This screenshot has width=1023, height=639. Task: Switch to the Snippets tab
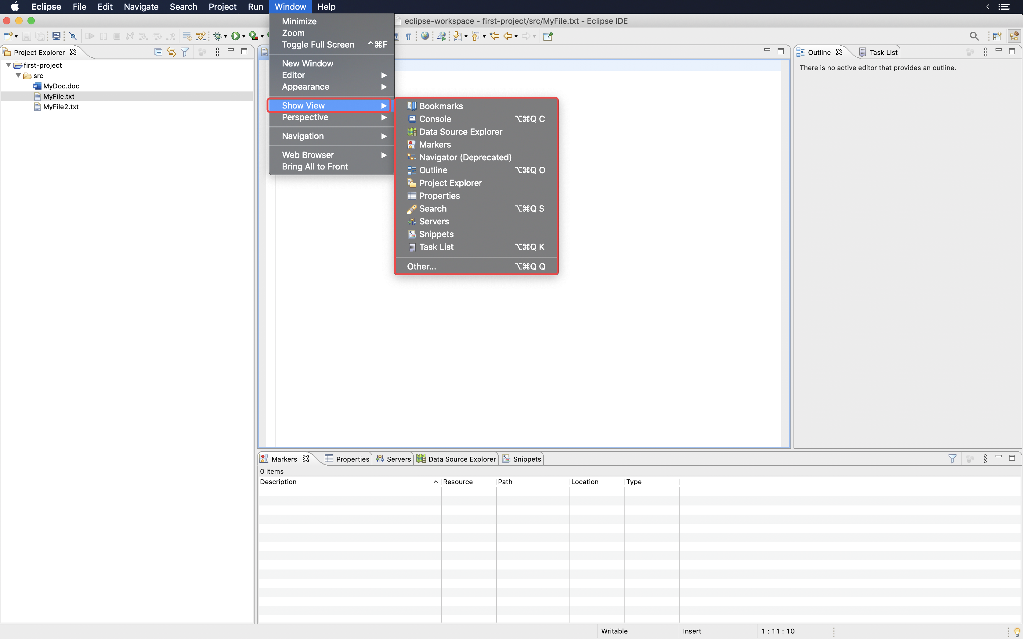click(522, 459)
